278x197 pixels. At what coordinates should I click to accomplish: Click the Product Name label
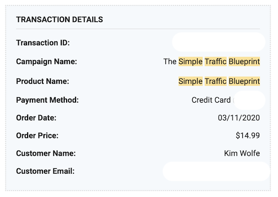pyautogui.click(x=42, y=81)
